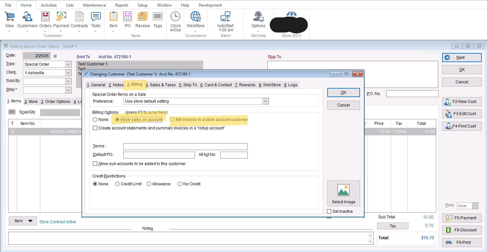Click the Payment icon in ribbon

61,17
